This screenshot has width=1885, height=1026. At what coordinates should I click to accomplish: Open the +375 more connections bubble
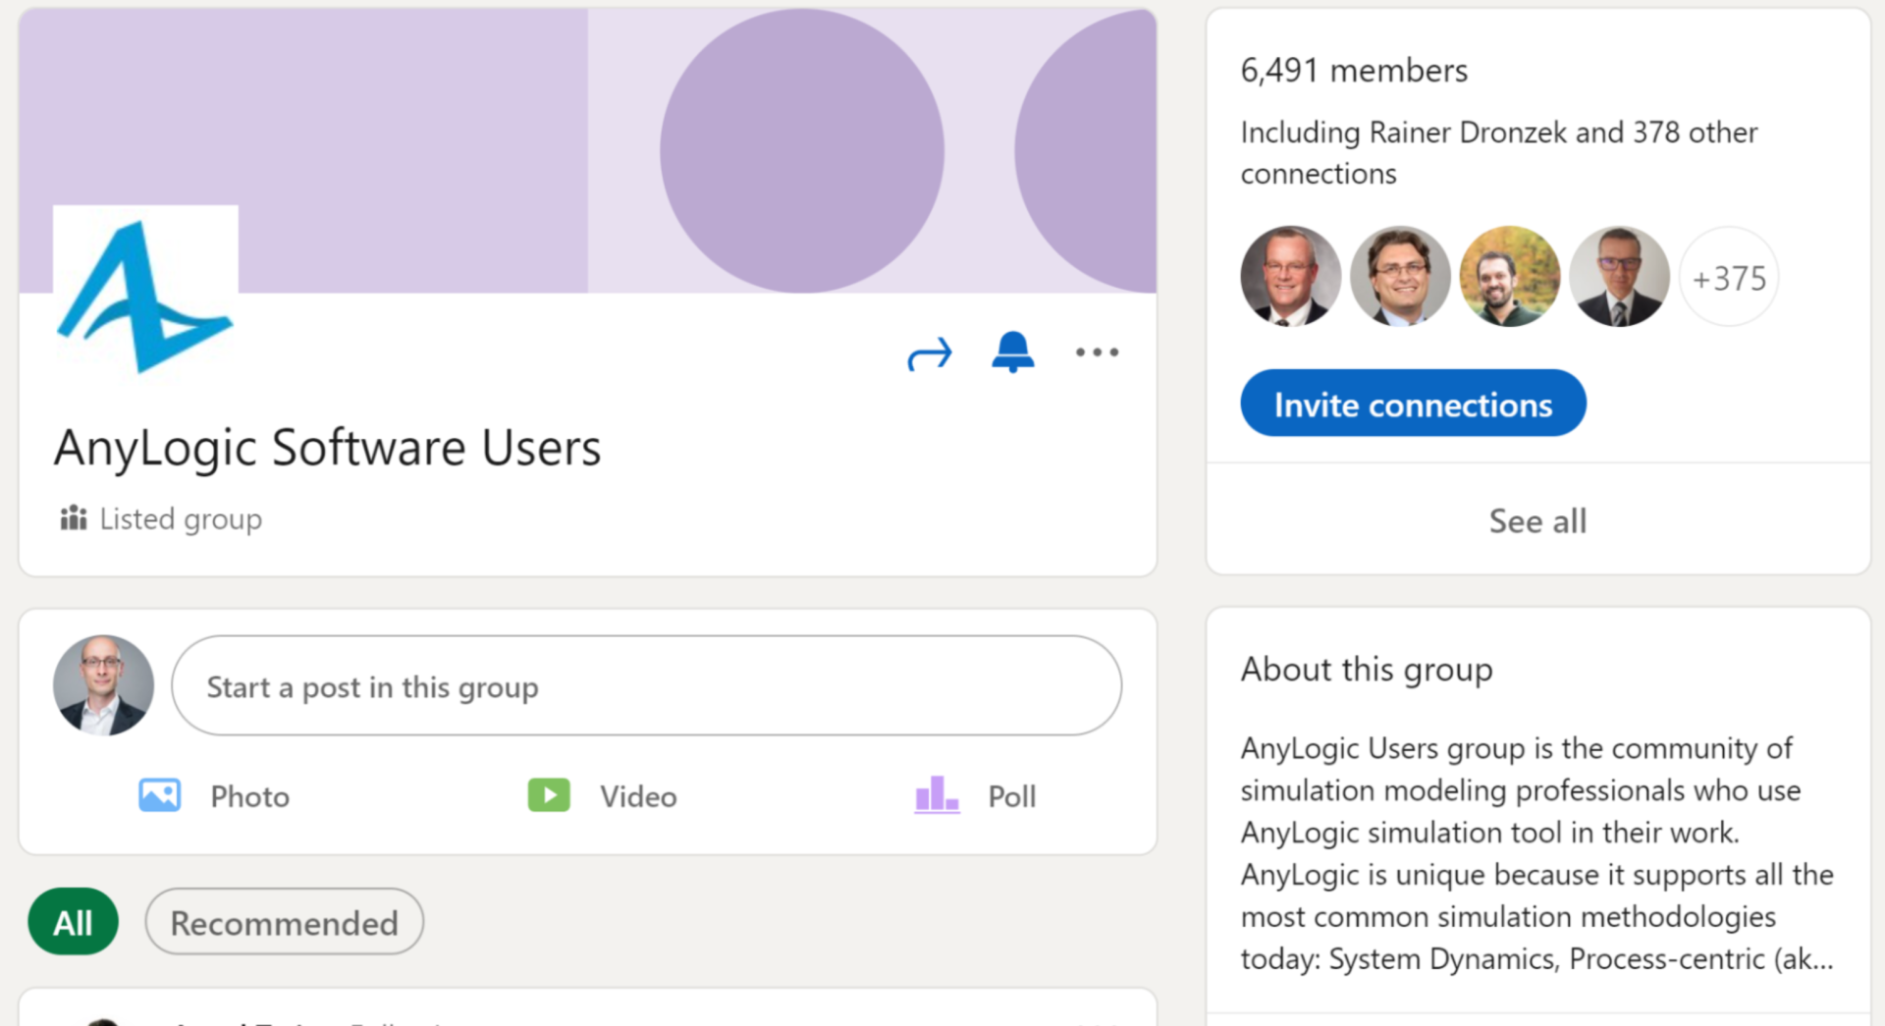[1729, 278]
